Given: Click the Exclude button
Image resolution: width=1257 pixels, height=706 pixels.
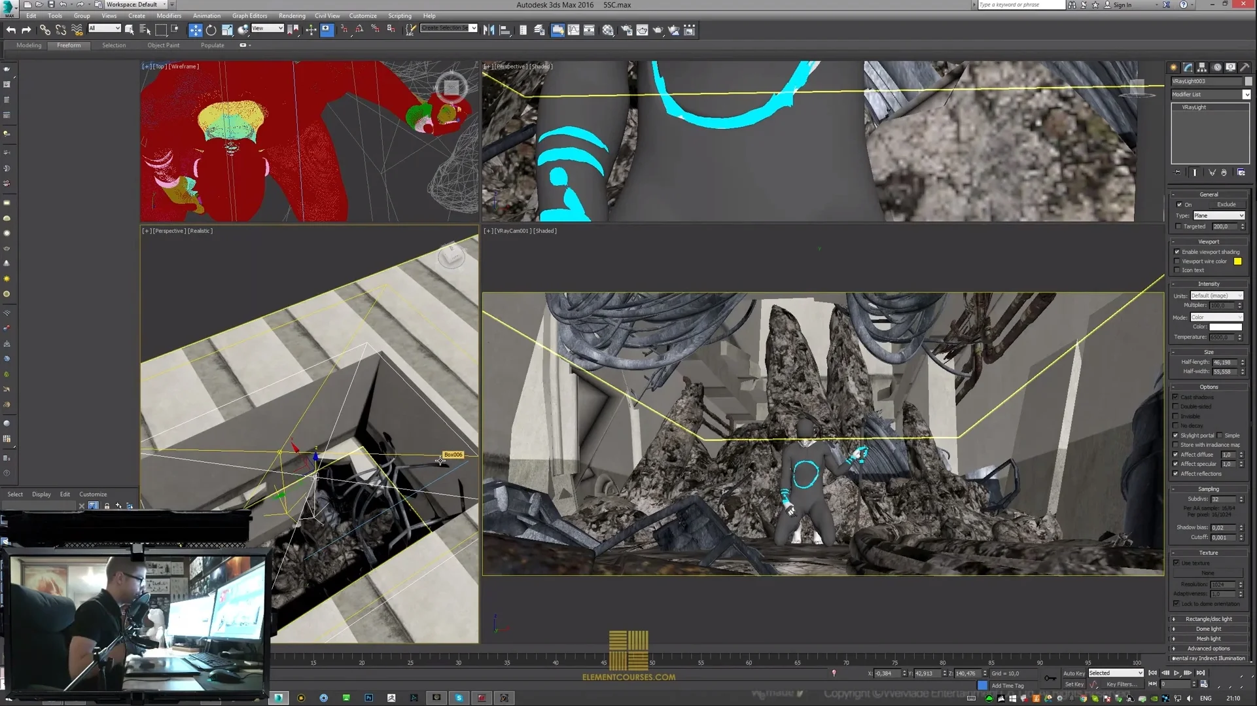Looking at the screenshot, I should click(1226, 205).
